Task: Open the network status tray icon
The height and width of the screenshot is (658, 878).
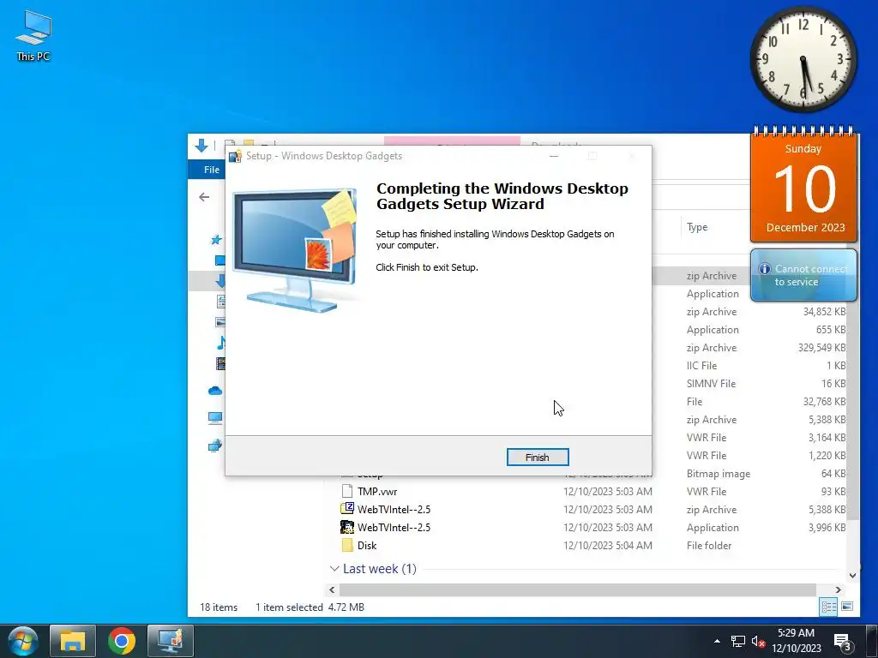Action: coord(738,641)
